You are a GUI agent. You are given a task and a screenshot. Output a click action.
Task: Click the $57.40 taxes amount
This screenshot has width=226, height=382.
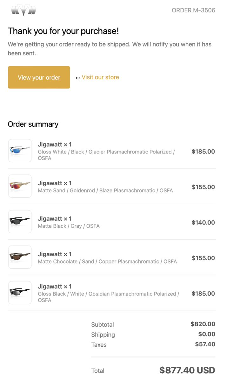pyautogui.click(x=205, y=344)
